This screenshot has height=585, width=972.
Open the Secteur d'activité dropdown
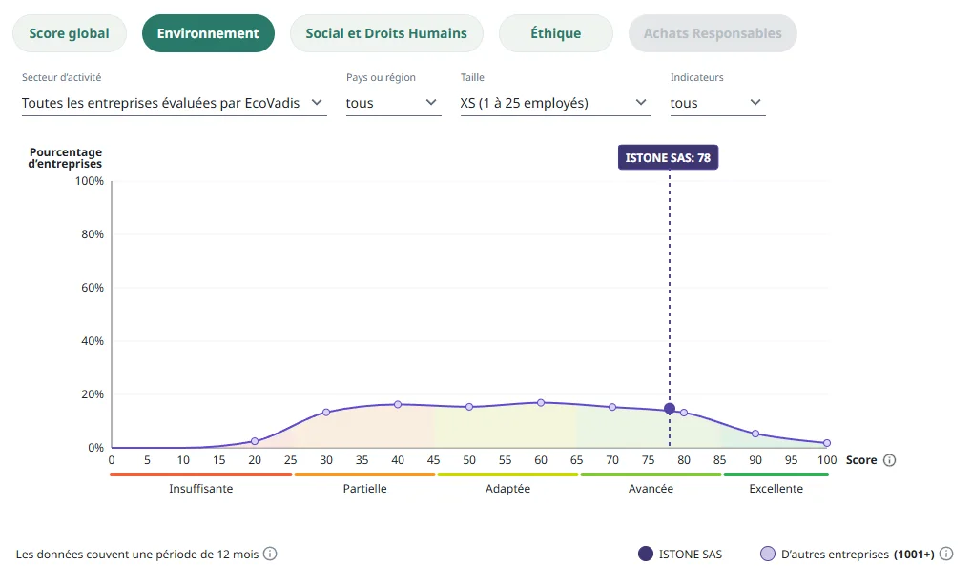(174, 103)
